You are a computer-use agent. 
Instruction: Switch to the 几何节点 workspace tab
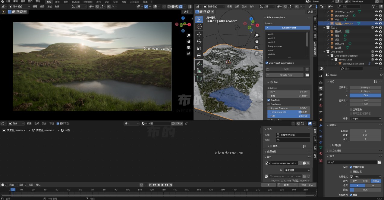134,2
